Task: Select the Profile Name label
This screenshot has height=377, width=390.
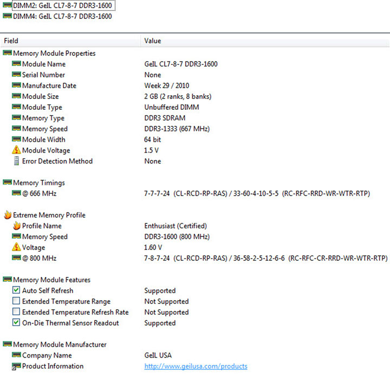Action: point(42,226)
